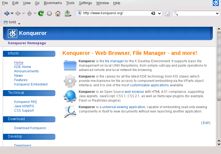Click the SUSE bookmarks folder icon
Screen dimensions: 221x154
coord(6,22)
